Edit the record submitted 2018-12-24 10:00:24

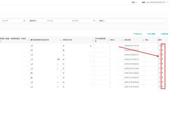(160, 73)
